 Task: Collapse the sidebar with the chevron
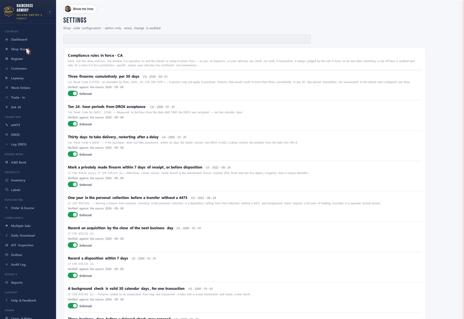point(50,12)
